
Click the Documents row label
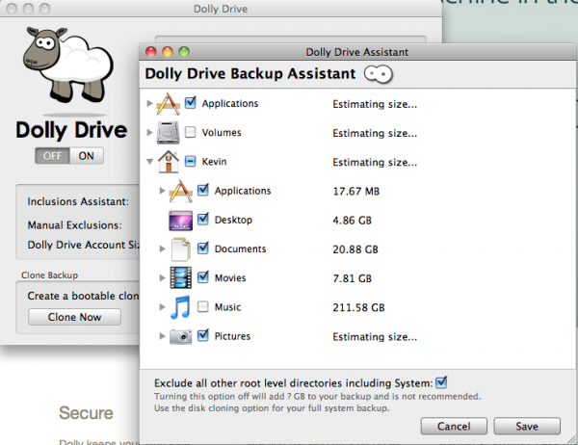coord(240,249)
